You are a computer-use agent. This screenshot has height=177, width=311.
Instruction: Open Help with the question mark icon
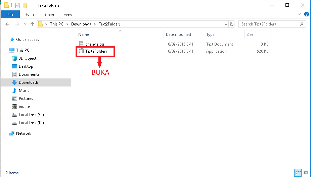click(306, 14)
